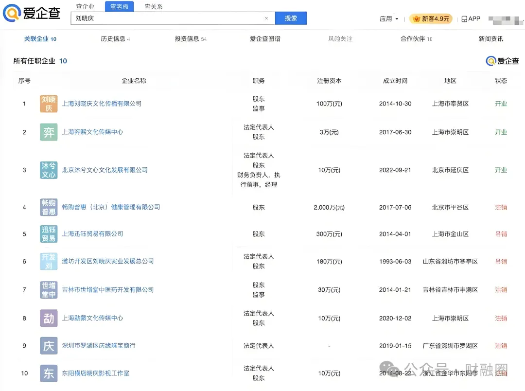Open the 潍坊开发区刘晓庆实业发展总公司 company logo
The width and height of the screenshot is (525, 391).
49,261
